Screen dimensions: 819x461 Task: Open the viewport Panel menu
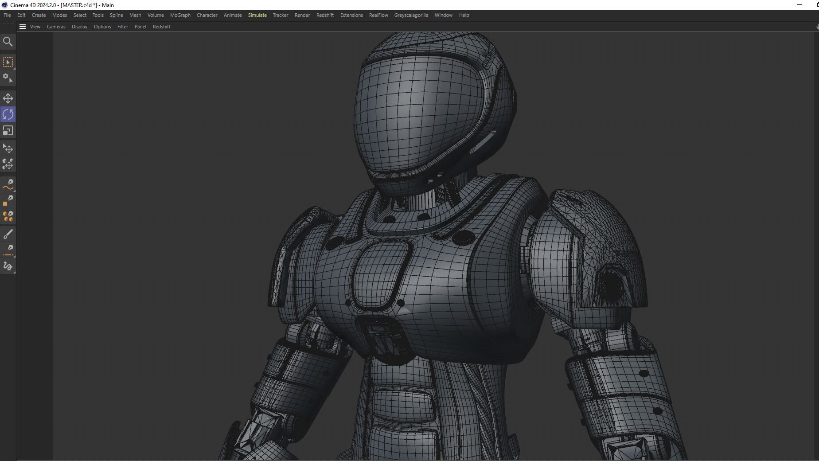click(140, 27)
